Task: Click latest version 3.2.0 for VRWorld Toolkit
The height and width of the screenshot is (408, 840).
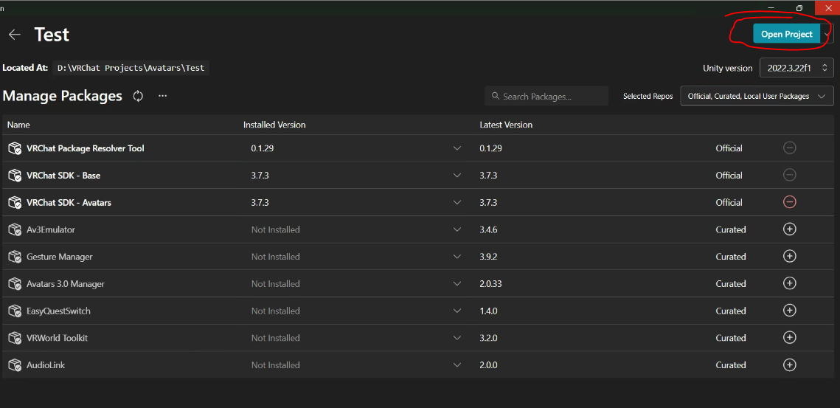Action: click(x=488, y=338)
